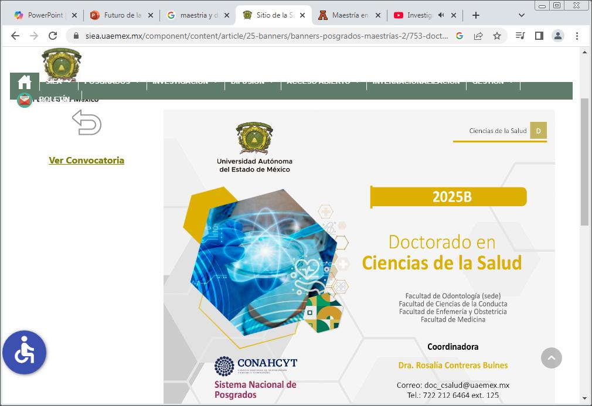Expand the INVESTIGACIÓN navigation menu
This screenshot has width=592, height=406.
[185, 82]
